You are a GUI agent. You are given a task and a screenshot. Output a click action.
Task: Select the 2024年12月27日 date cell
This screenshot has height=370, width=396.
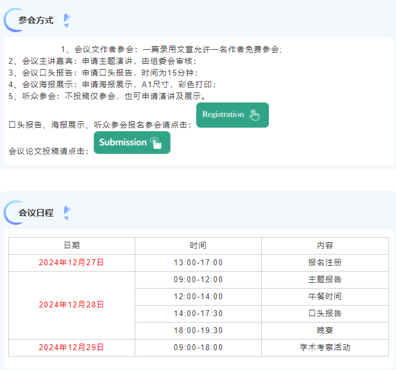point(71,263)
